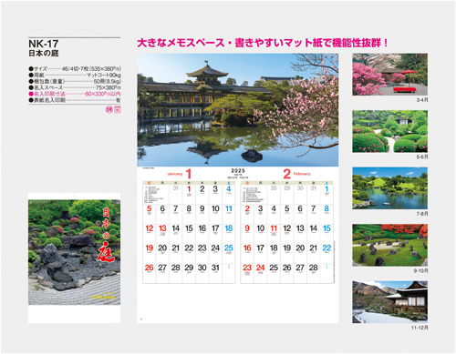Open the 11-12月 snowy garden thumbnail
Image resolution: width=456 pixels, height=354 pixels.
point(390,302)
